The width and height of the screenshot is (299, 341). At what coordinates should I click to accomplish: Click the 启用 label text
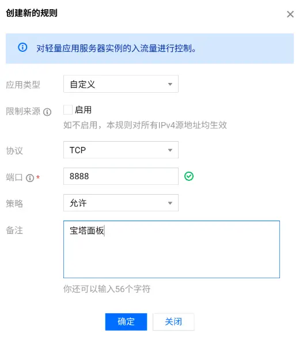[x=83, y=110]
